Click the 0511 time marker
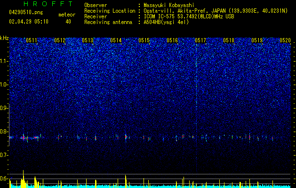The image size is (296, 188). pyautogui.click(x=32, y=40)
